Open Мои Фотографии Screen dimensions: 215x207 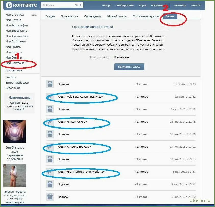(17, 25)
